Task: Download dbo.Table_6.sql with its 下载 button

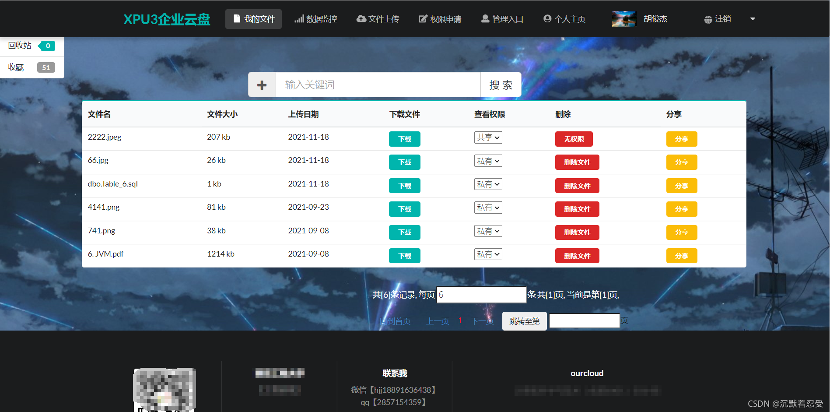Action: tap(404, 185)
